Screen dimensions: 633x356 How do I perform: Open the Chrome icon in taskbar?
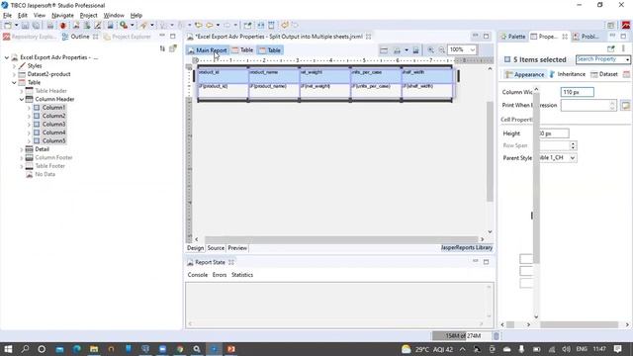coord(180,349)
